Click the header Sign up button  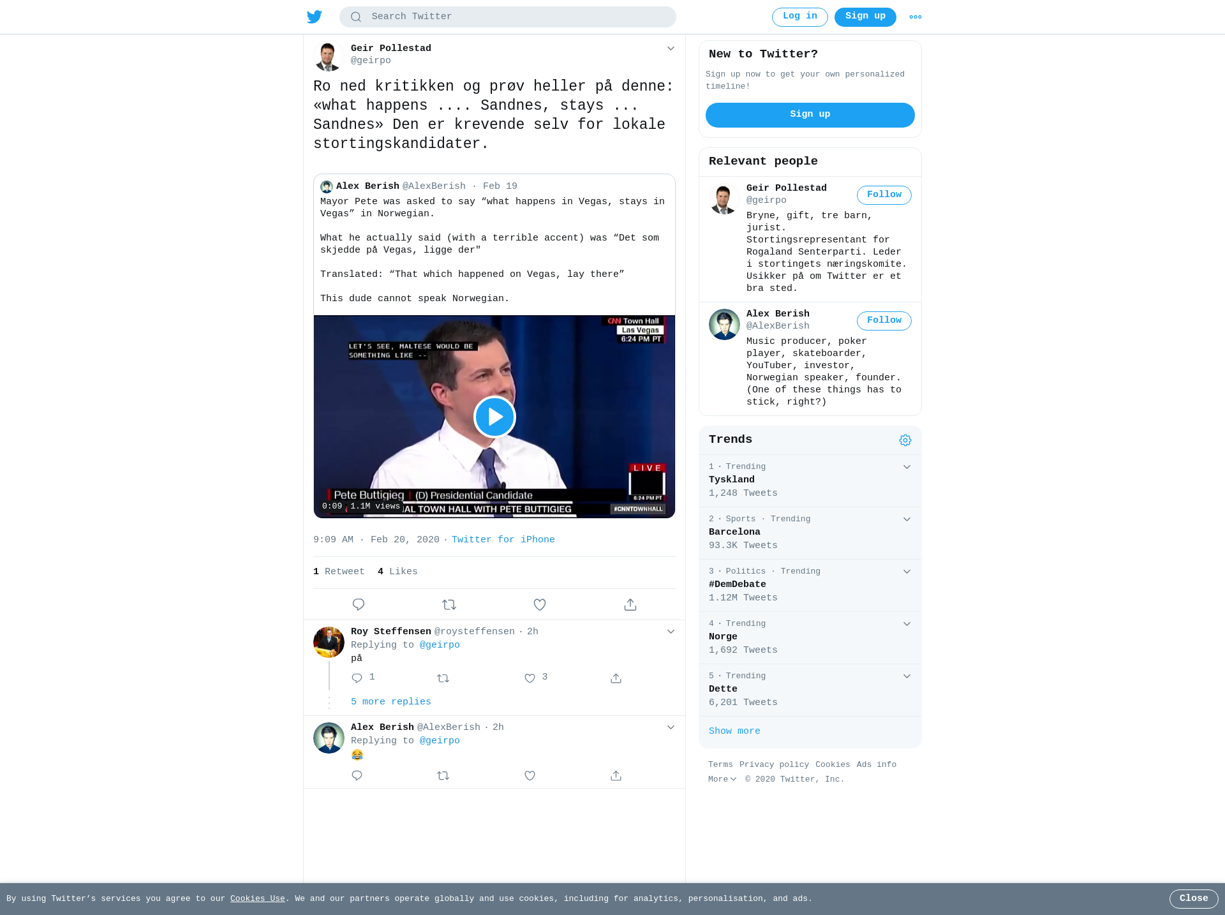865,17
